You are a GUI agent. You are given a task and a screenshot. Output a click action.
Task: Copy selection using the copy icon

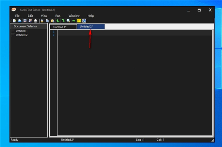[x=47, y=21]
